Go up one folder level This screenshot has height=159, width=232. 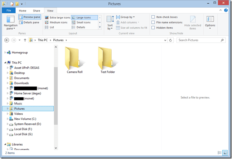coord(25,40)
